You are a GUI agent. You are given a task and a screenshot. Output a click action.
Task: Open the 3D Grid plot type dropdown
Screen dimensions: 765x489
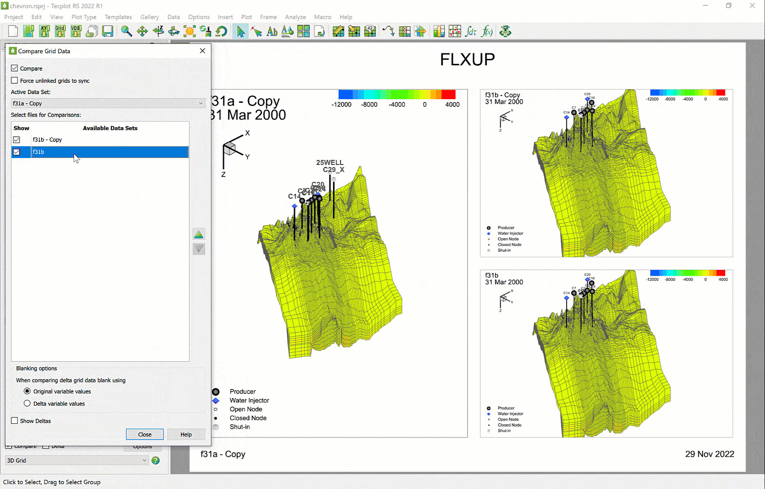pos(77,460)
